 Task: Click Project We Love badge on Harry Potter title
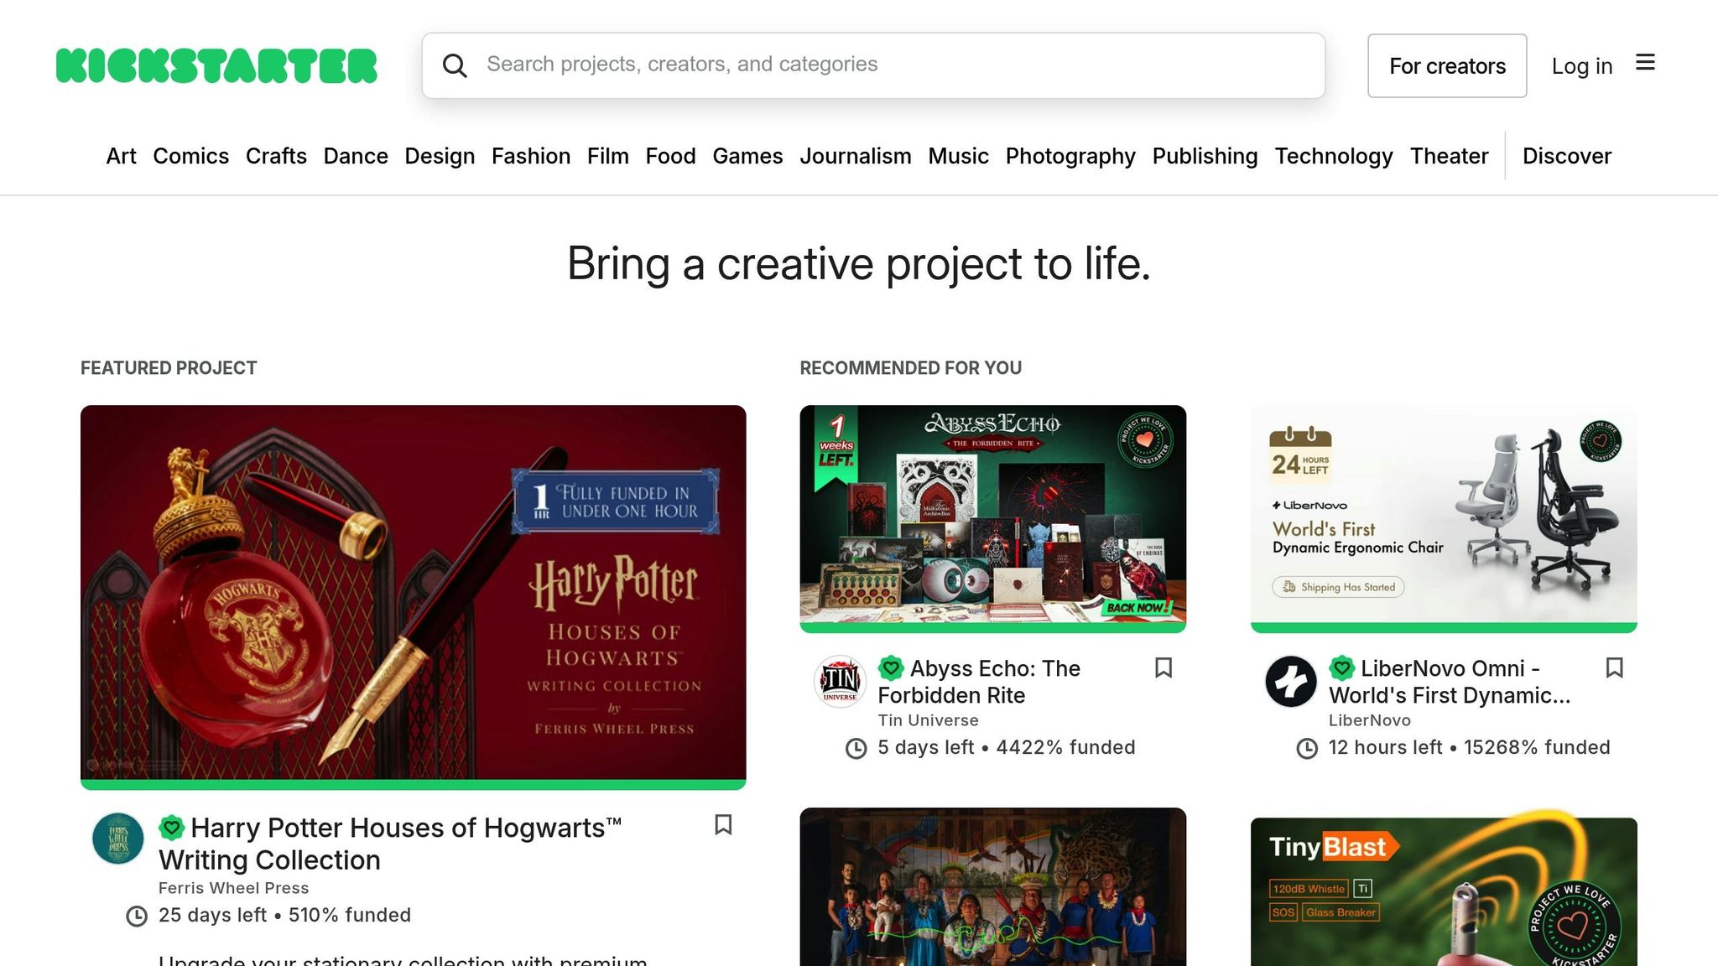(172, 828)
